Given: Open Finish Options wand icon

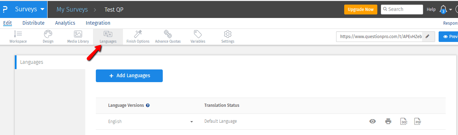Looking at the screenshot, I should click(138, 34).
